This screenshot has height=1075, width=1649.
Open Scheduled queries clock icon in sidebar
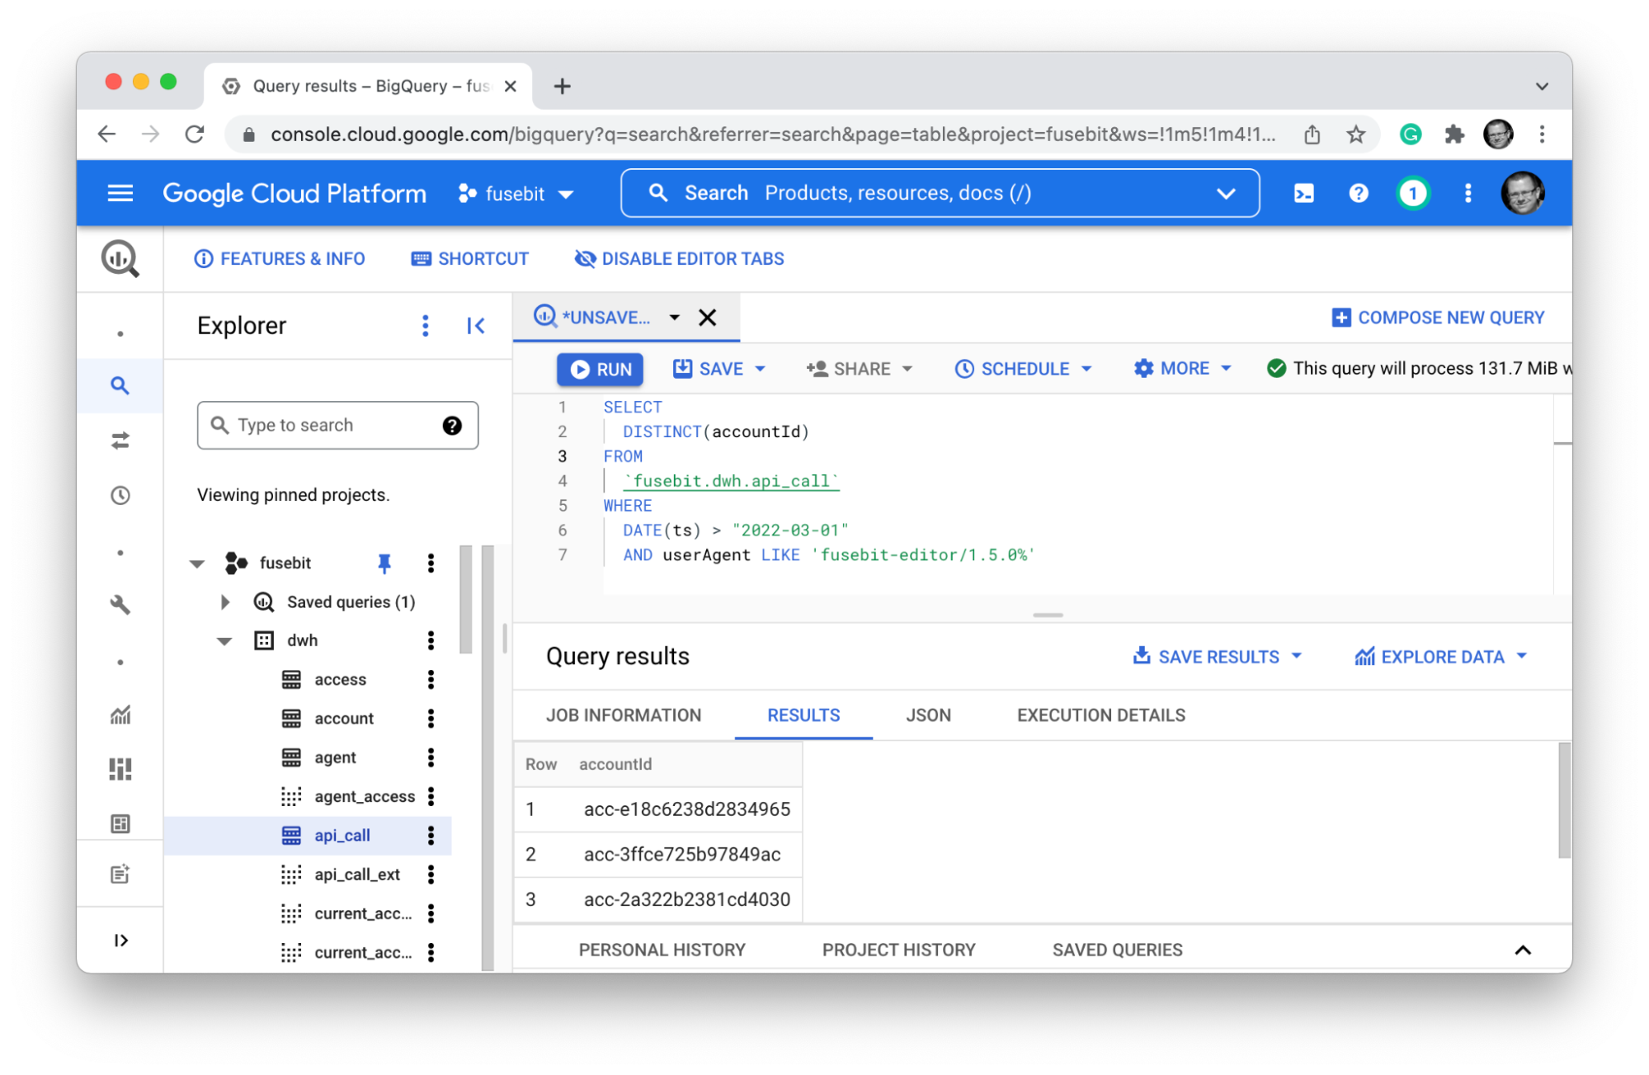pyautogui.click(x=120, y=495)
